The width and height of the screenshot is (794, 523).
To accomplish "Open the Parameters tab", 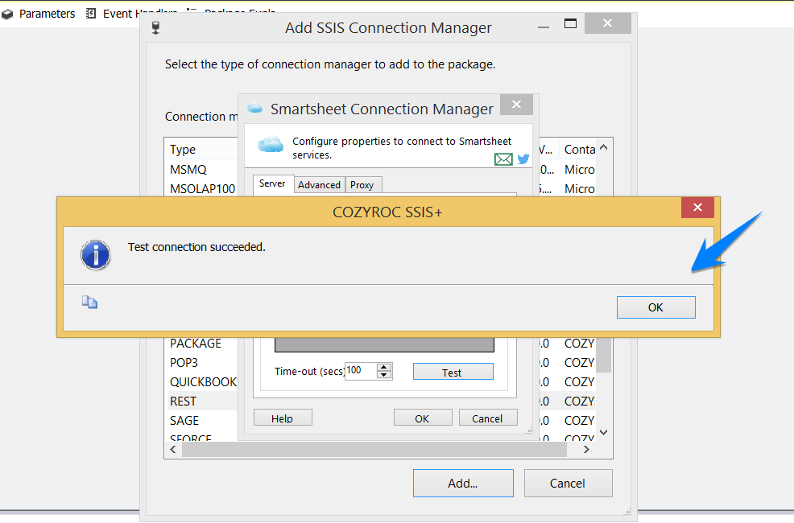I will (x=47, y=14).
